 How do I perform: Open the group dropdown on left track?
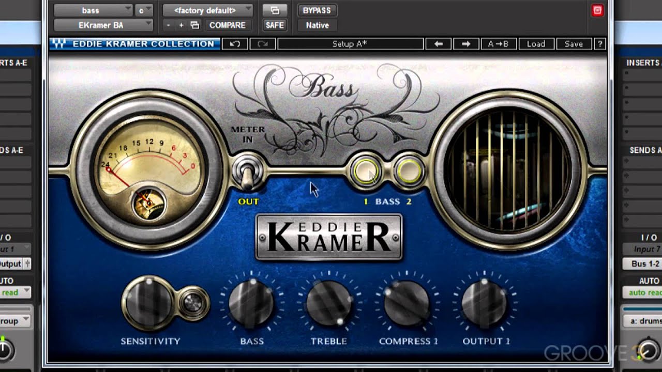coord(16,321)
